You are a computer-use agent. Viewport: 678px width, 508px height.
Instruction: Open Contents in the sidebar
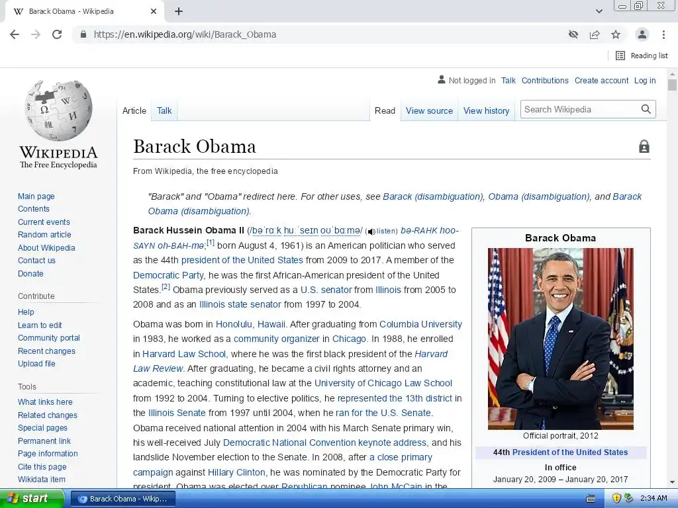[x=34, y=208]
